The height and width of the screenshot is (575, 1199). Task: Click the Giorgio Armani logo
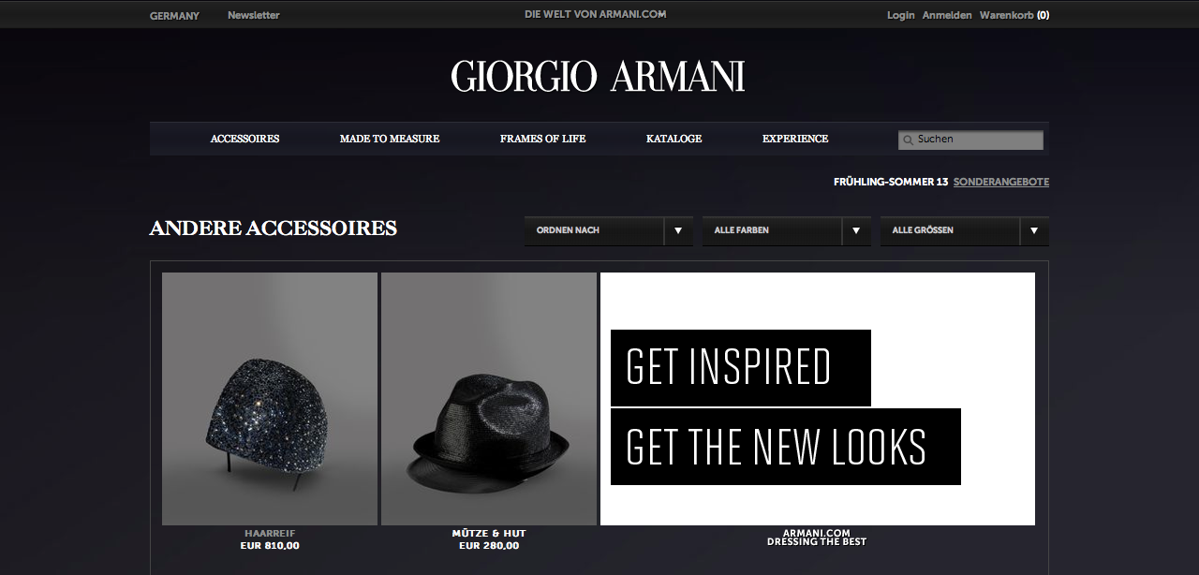point(598,77)
